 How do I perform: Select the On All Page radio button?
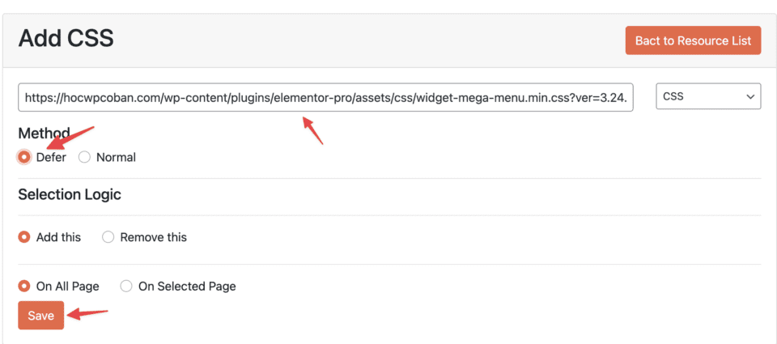click(x=25, y=286)
